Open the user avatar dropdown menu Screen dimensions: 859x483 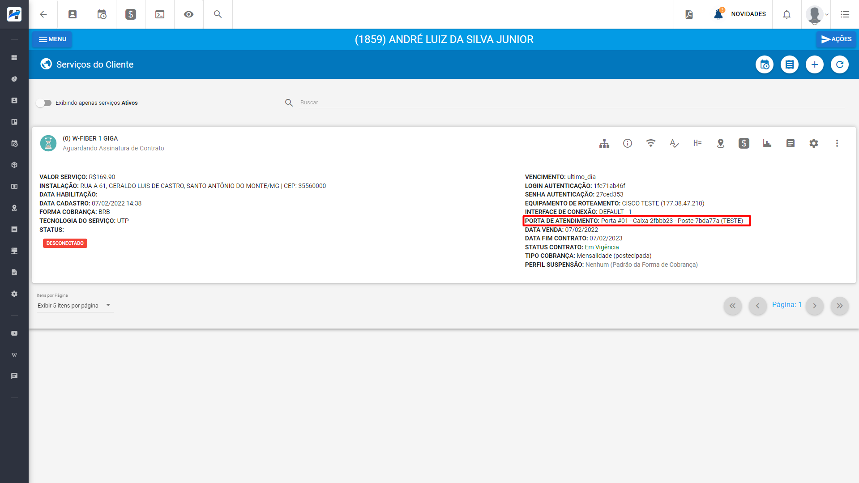coord(817,14)
